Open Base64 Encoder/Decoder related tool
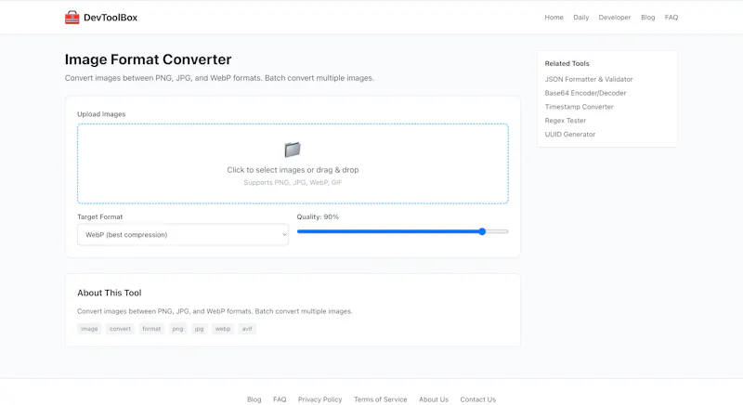Screen dimensions: 743x405 tap(585, 93)
